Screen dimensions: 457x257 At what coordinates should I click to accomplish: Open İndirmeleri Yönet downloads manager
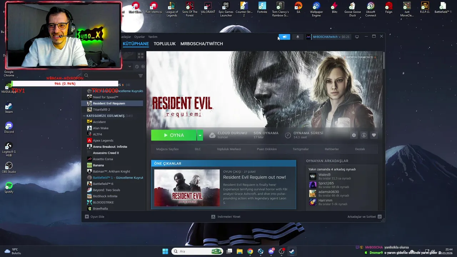pos(226,217)
